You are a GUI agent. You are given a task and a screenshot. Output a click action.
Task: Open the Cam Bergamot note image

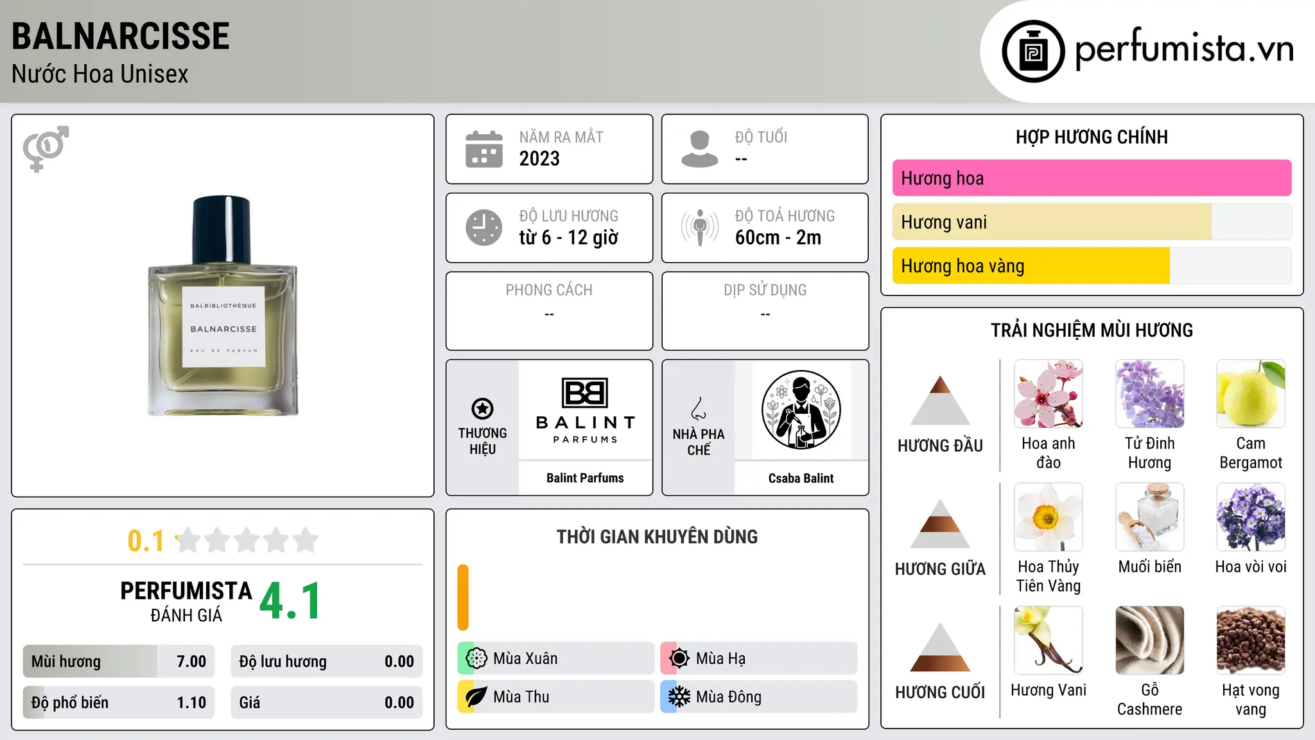click(x=1251, y=394)
